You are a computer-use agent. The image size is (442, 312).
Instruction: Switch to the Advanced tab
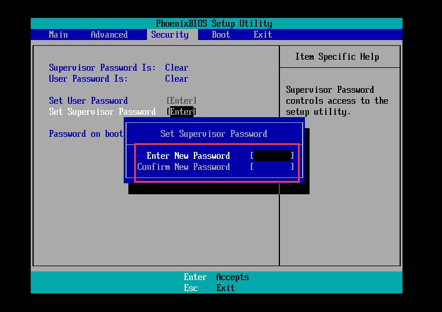(109, 35)
